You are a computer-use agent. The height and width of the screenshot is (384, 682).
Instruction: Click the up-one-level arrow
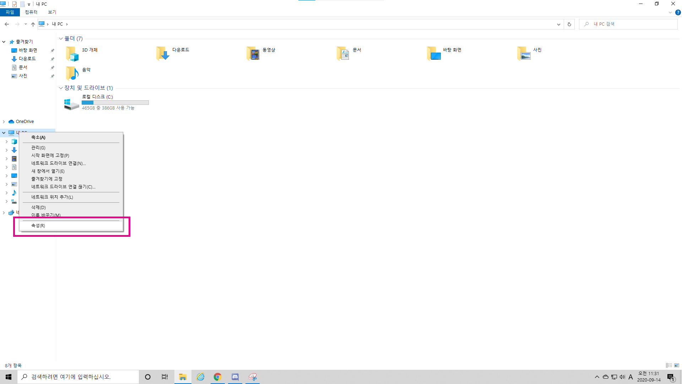(33, 24)
